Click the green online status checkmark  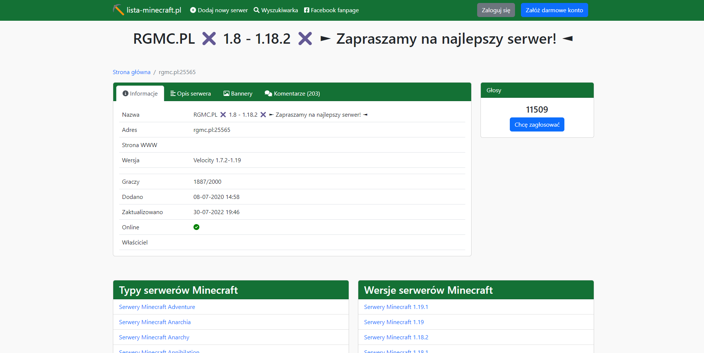pyautogui.click(x=196, y=227)
